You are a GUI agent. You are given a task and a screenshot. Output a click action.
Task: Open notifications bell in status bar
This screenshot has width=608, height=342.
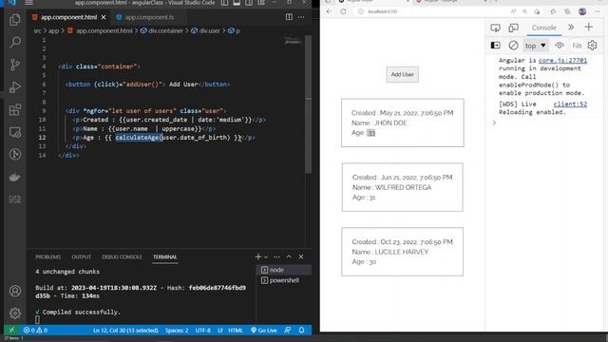[x=301, y=330]
